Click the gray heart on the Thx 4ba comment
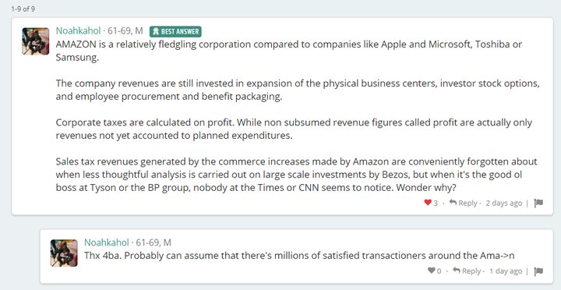561x290 pixels. tap(432, 271)
